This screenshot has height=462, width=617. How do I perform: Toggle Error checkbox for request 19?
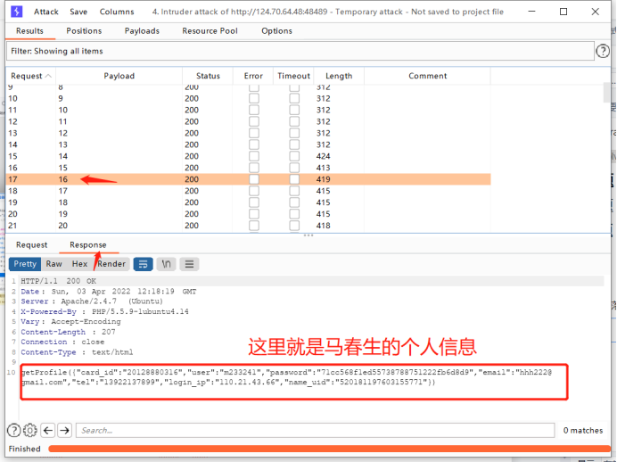[254, 202]
